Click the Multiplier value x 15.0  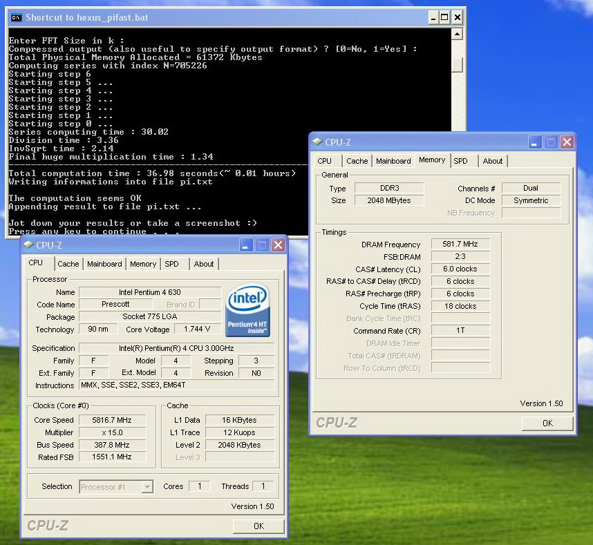tap(112, 432)
